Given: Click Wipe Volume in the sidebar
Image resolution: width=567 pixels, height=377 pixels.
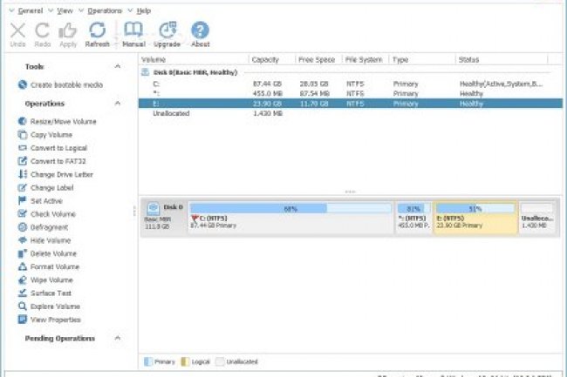Looking at the screenshot, I should pyautogui.click(x=51, y=279).
